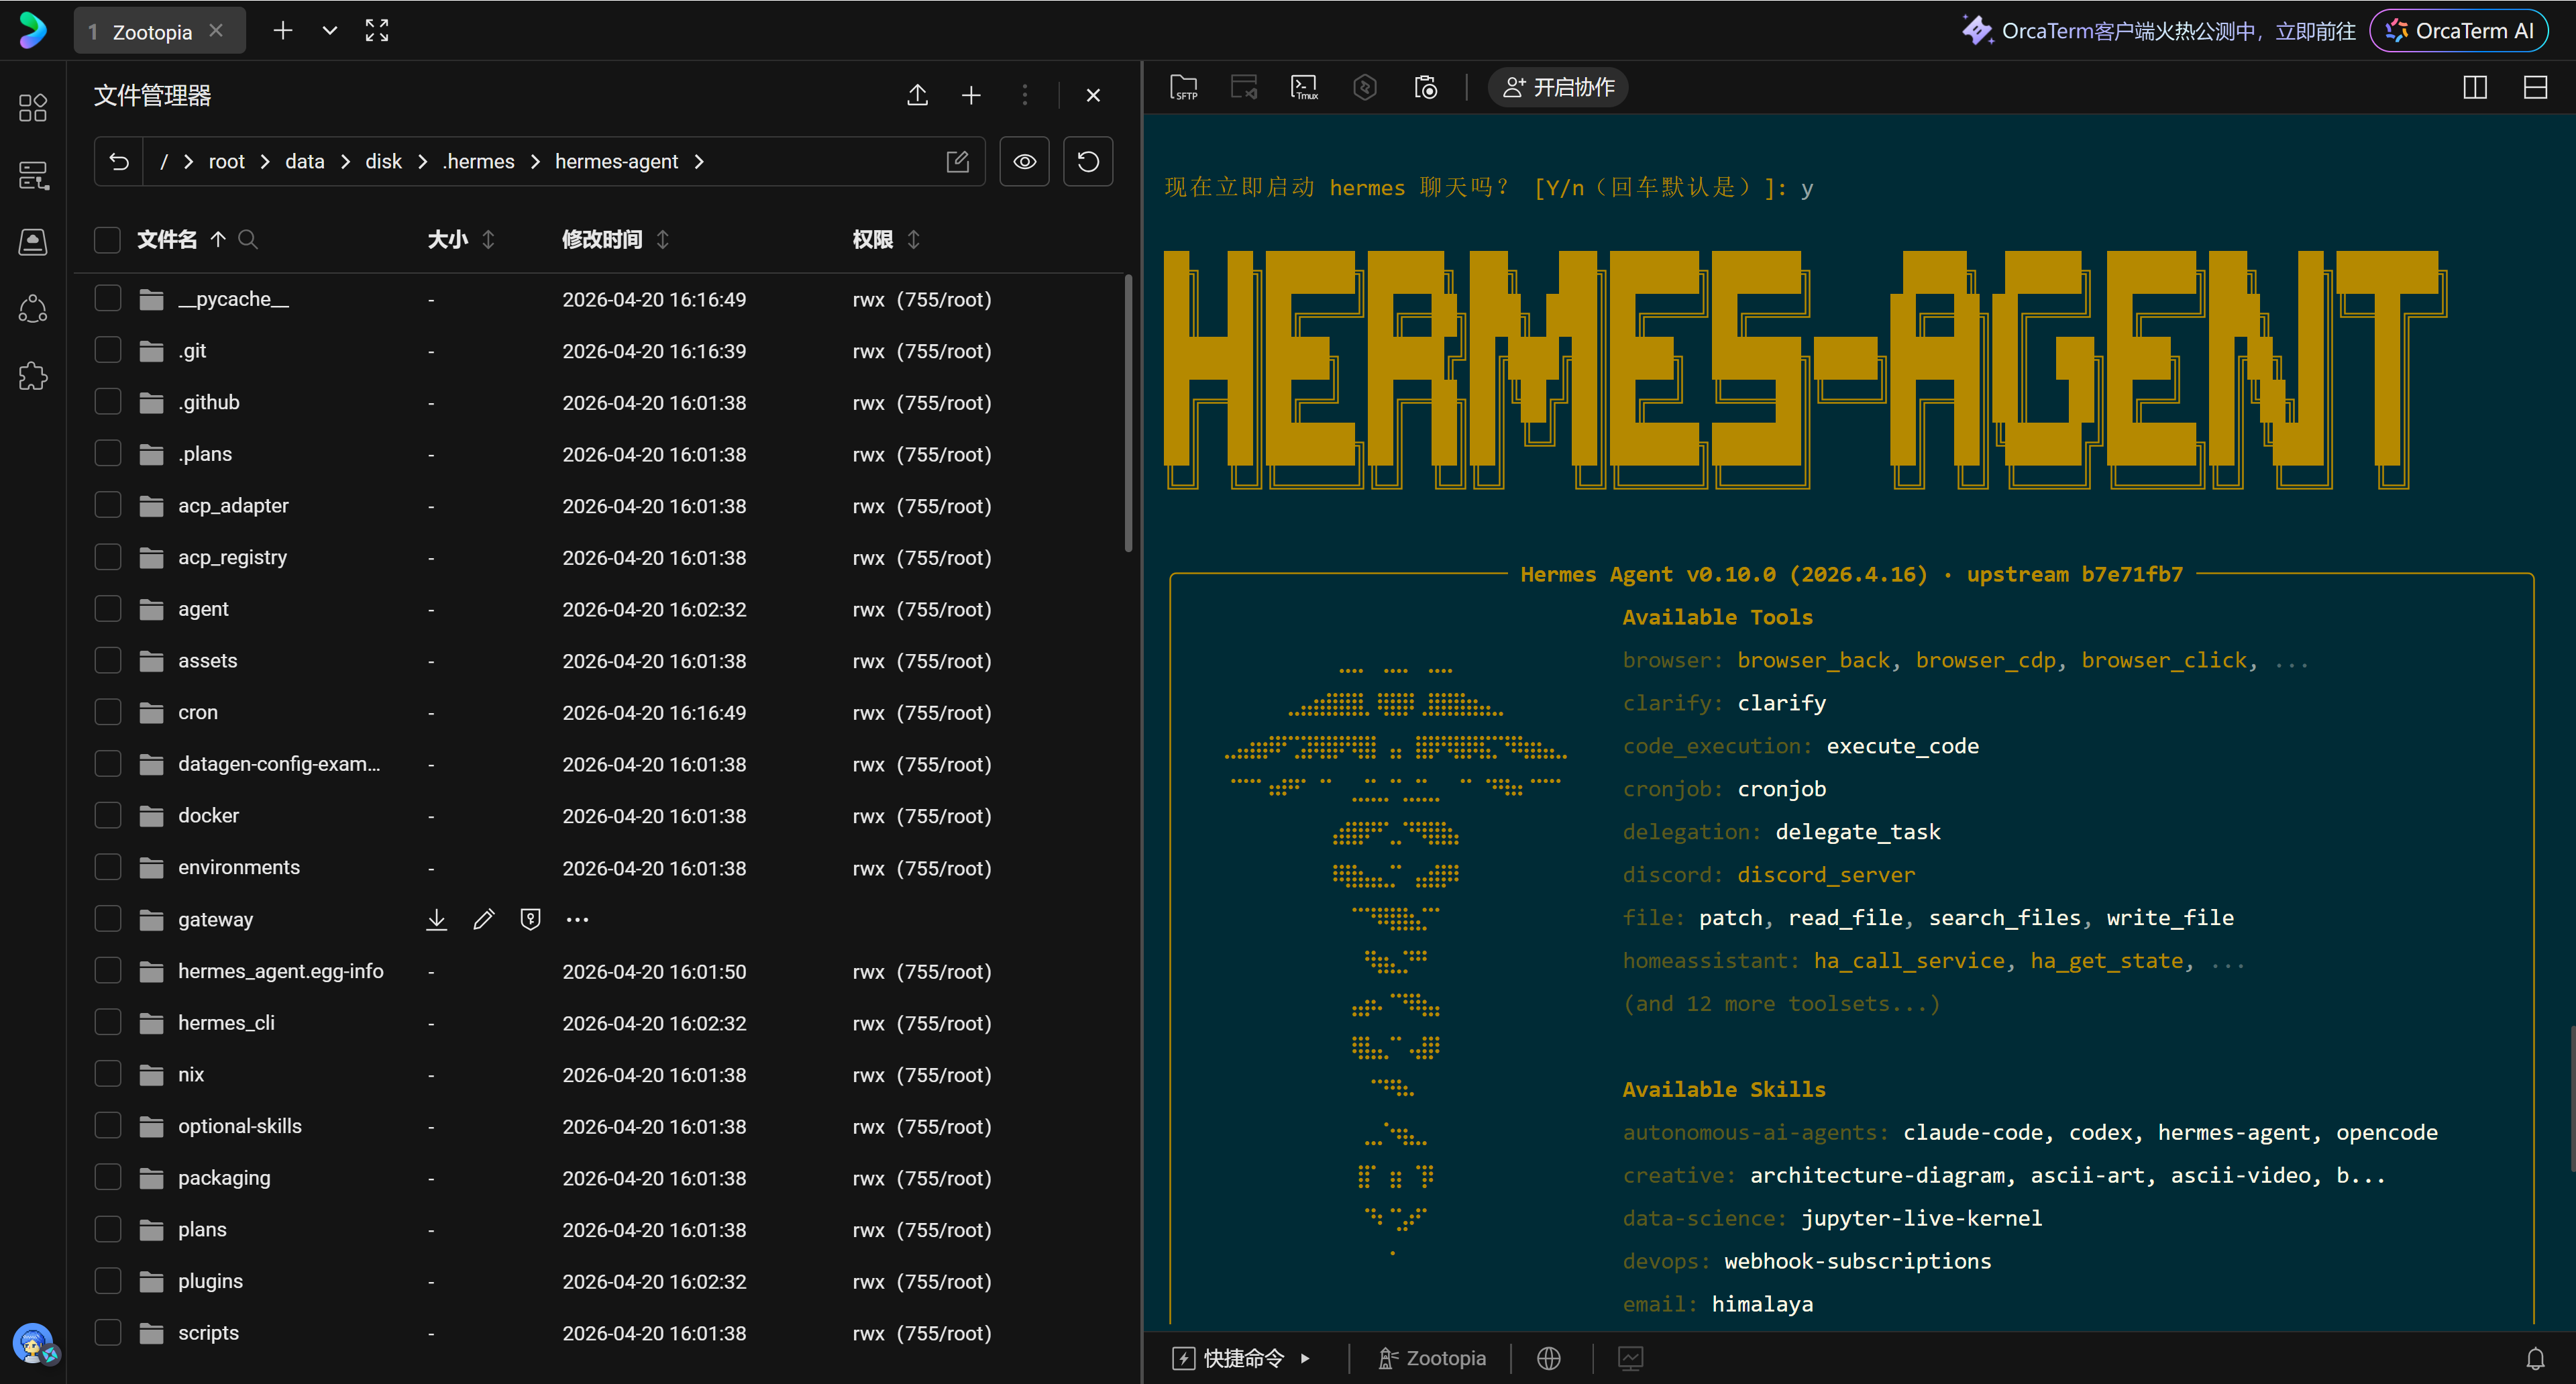Split terminal horizontally with the layout icon
The width and height of the screenshot is (2576, 1384).
tap(2535, 88)
